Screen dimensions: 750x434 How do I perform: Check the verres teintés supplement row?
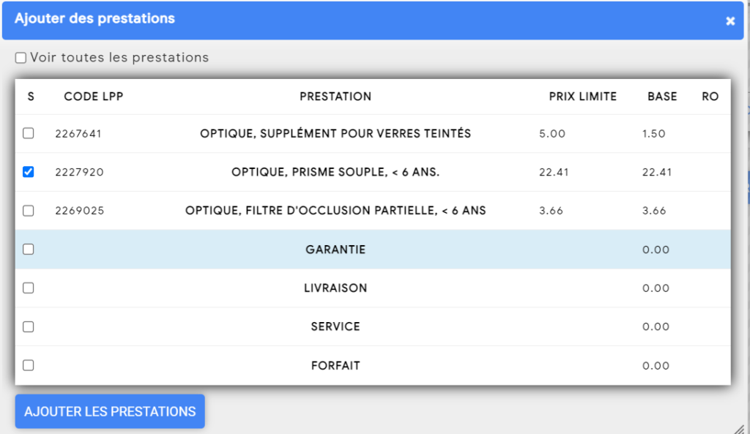coord(29,133)
